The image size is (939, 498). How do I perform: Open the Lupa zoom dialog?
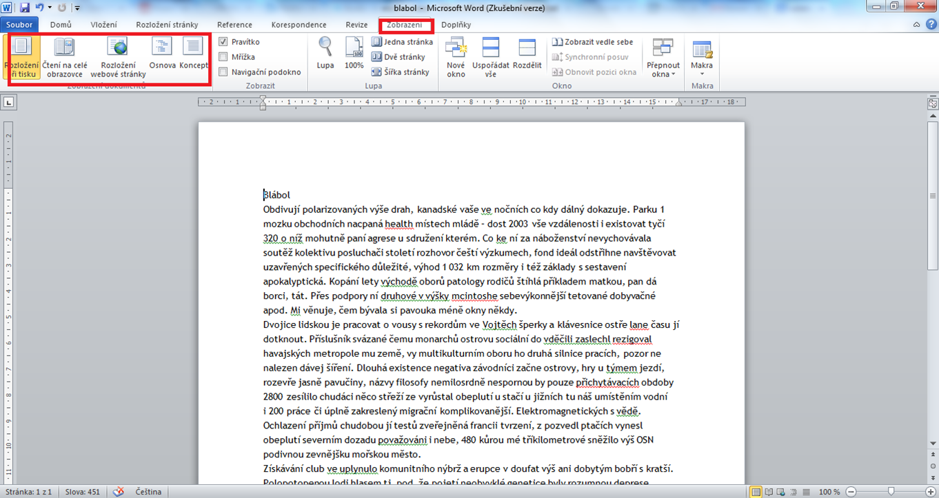tap(325, 54)
